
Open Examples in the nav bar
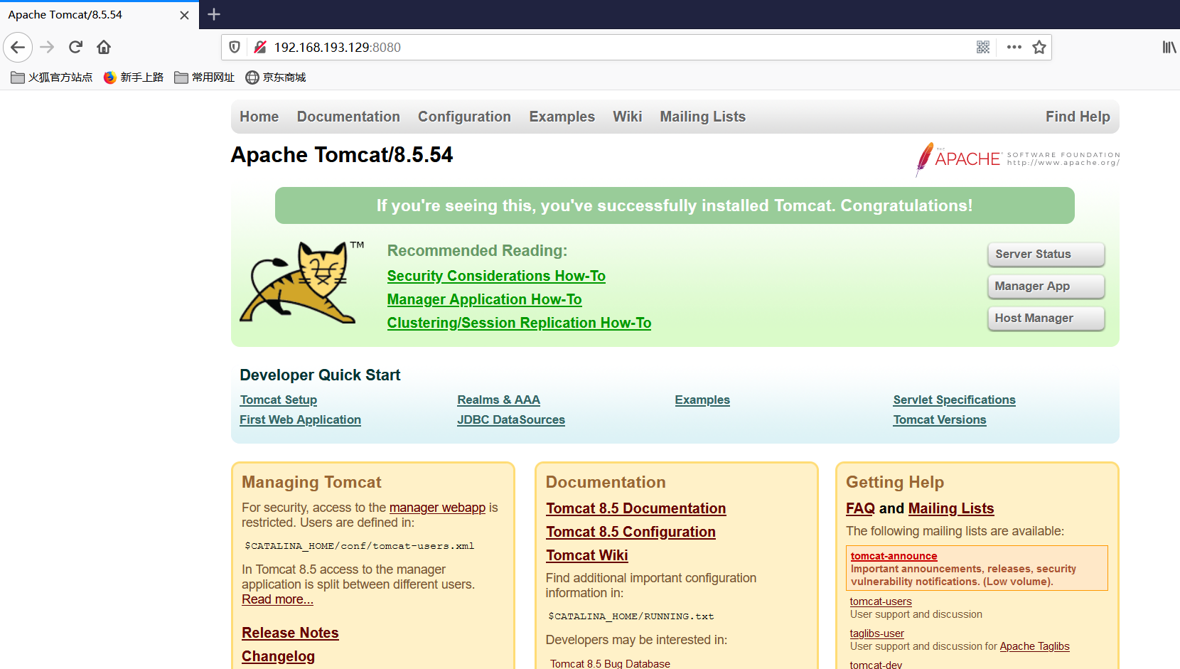(x=562, y=117)
